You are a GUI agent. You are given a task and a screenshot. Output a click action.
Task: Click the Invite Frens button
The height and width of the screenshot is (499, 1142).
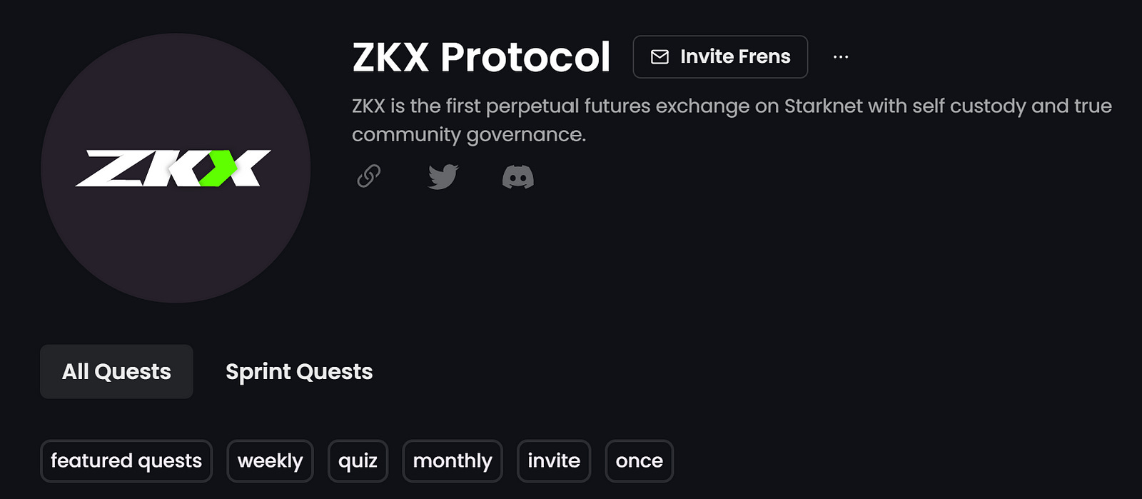[719, 56]
